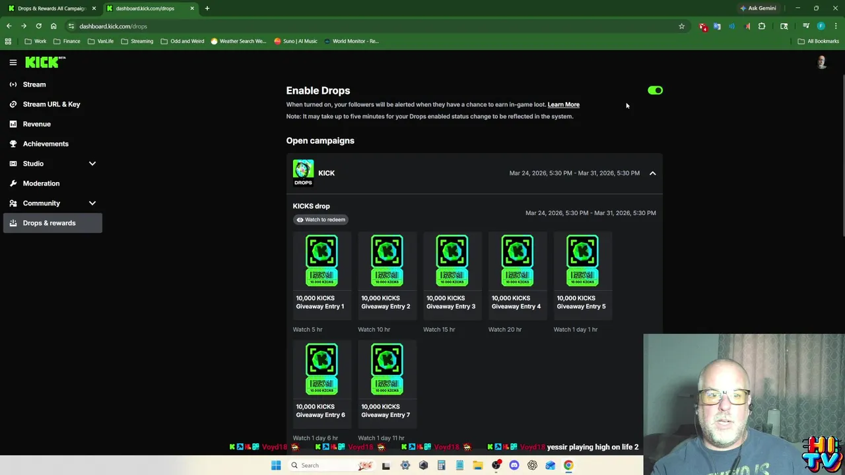Go to the browser home page

click(x=53, y=26)
